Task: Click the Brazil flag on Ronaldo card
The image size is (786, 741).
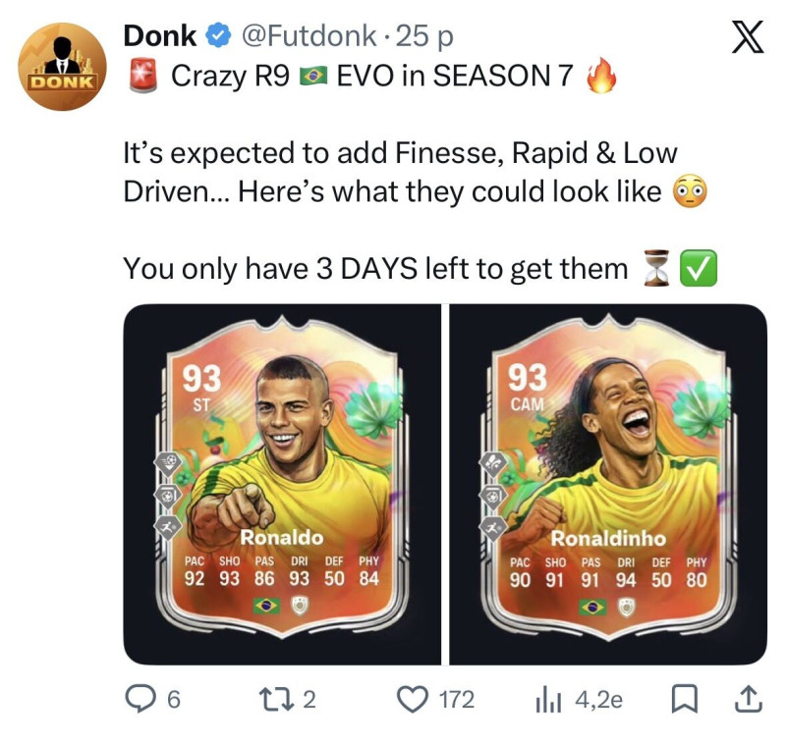Action: pyautogui.click(x=266, y=607)
